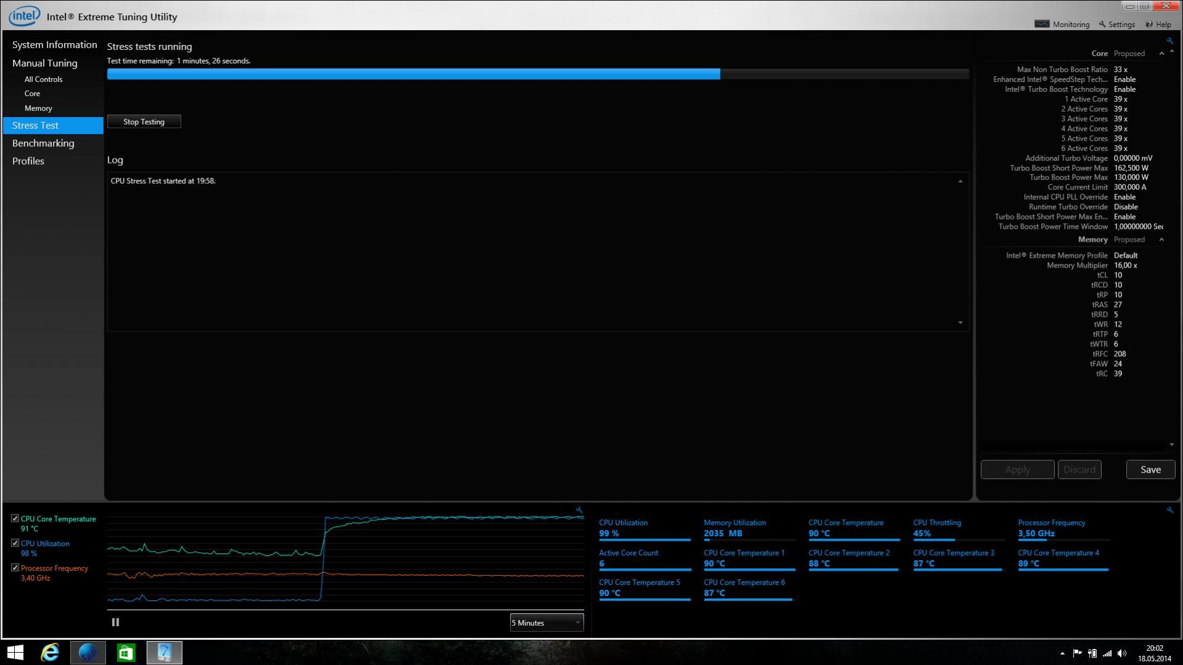Click the wrench icon on the monitor tiles panel
Viewport: 1183px width, 665px height.
pyautogui.click(x=1169, y=510)
